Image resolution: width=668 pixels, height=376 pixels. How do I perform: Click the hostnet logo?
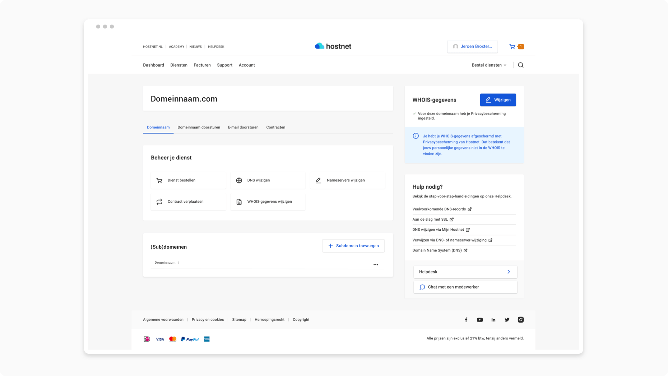pyautogui.click(x=333, y=46)
